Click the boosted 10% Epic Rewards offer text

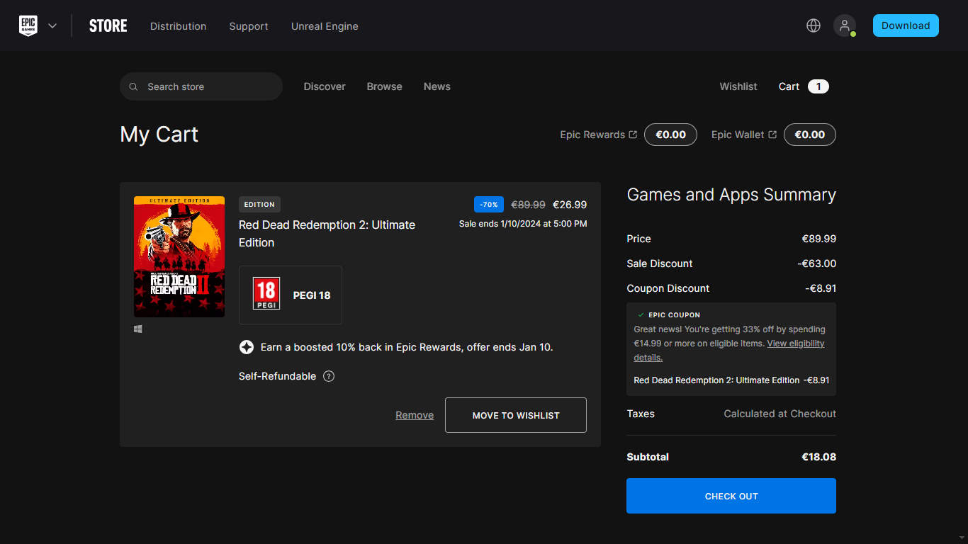[407, 347]
